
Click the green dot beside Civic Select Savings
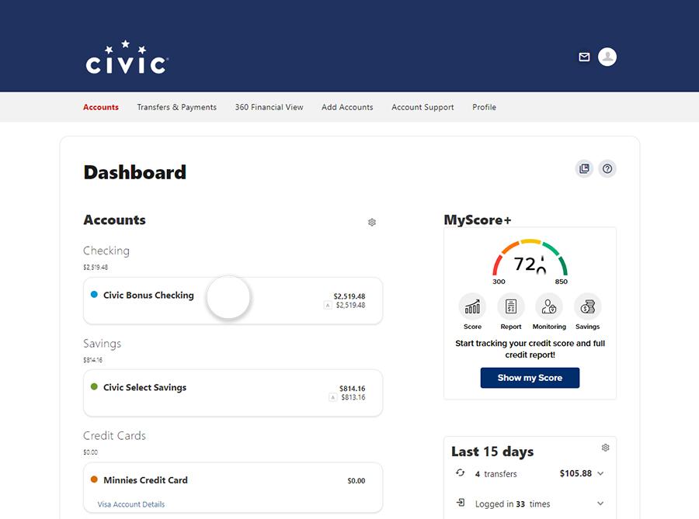coord(94,386)
